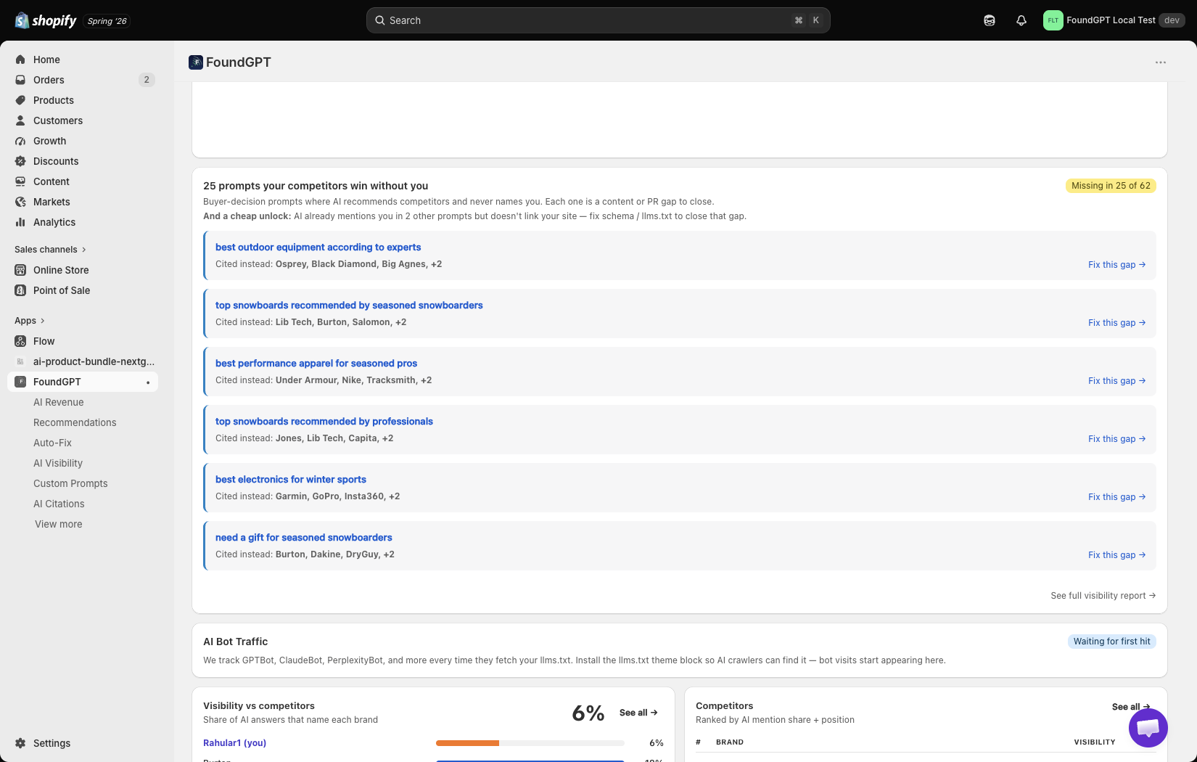This screenshot has height=762, width=1197.
Task: Fix gap for seasoned snowboarders snowboards prompt
Action: coord(1116,323)
